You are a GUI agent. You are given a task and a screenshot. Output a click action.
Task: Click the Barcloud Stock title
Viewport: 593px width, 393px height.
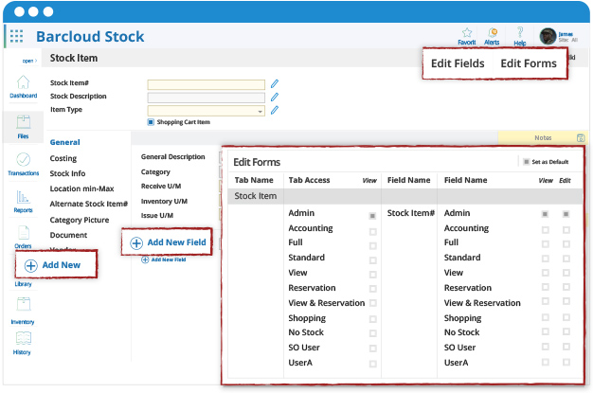[90, 37]
